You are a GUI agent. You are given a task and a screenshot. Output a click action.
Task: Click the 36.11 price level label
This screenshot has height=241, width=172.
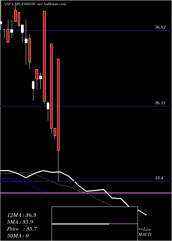(160, 103)
